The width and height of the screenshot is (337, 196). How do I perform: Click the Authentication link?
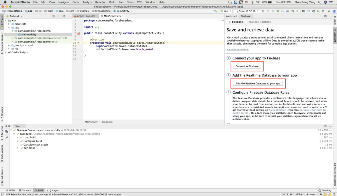(277, 110)
